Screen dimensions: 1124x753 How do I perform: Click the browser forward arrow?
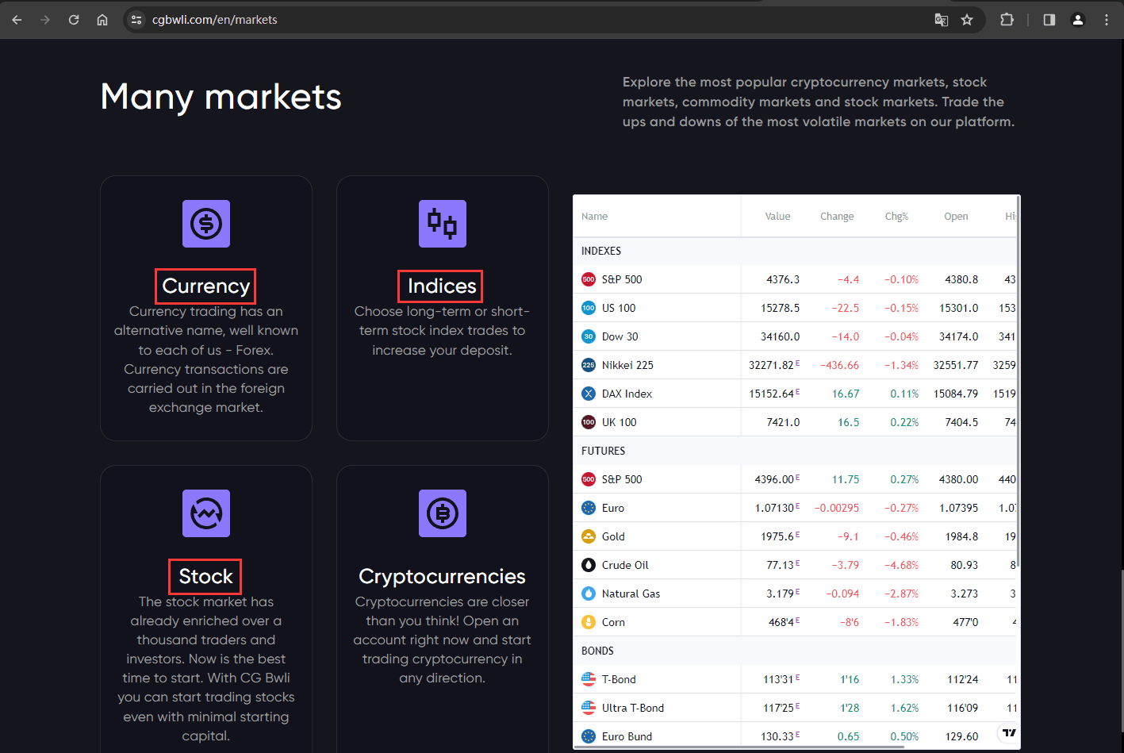[45, 20]
